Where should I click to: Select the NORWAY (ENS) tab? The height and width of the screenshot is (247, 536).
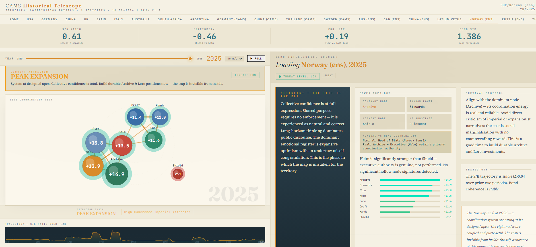click(x=482, y=19)
